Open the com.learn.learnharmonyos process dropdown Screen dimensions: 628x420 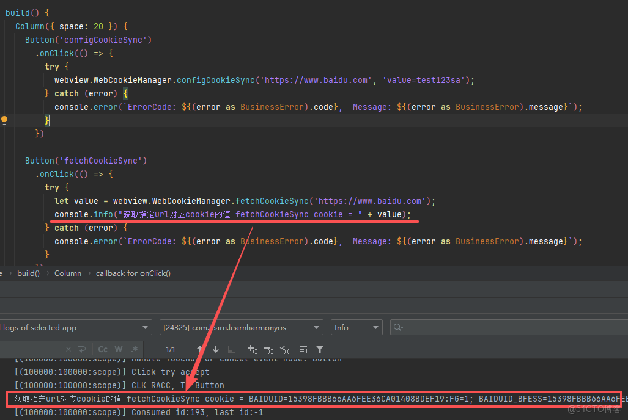click(x=241, y=328)
